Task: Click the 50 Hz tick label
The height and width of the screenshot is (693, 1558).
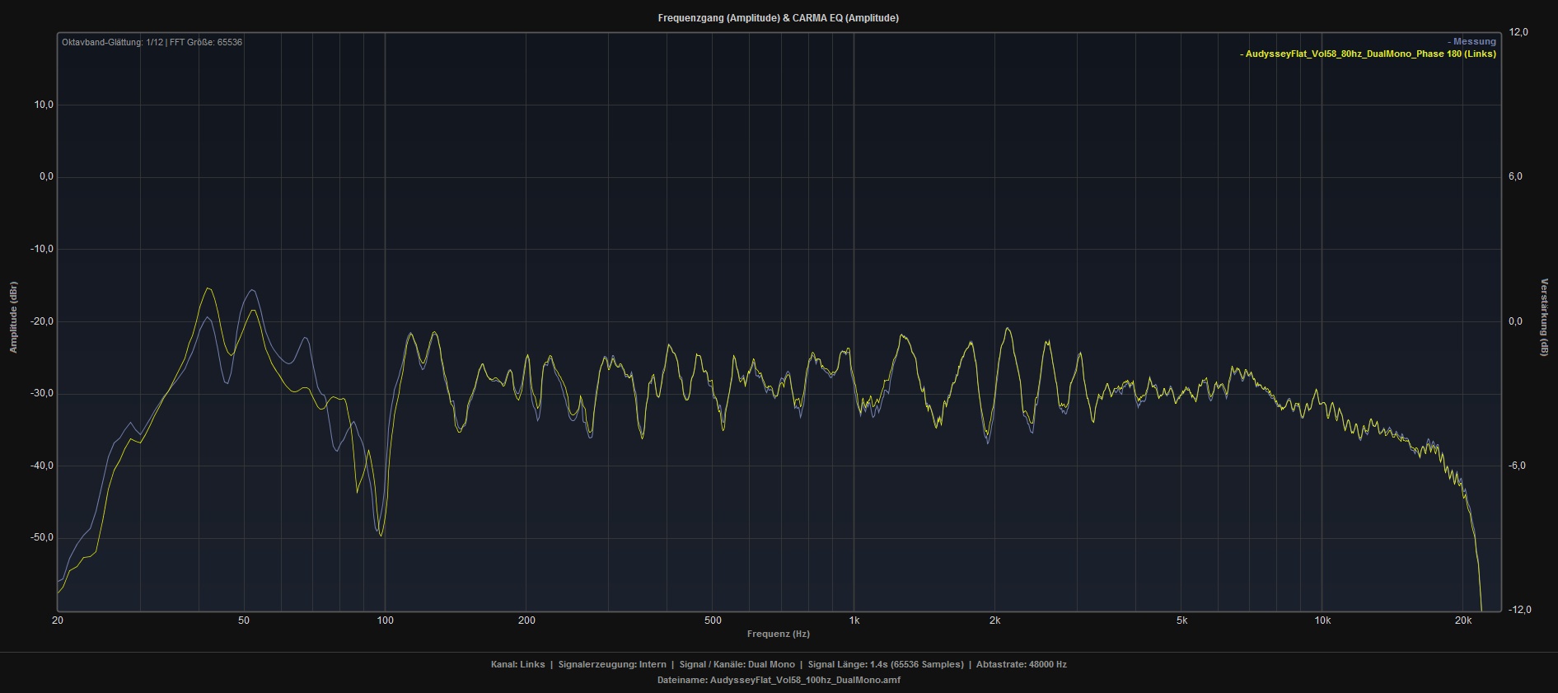Action: [x=244, y=620]
